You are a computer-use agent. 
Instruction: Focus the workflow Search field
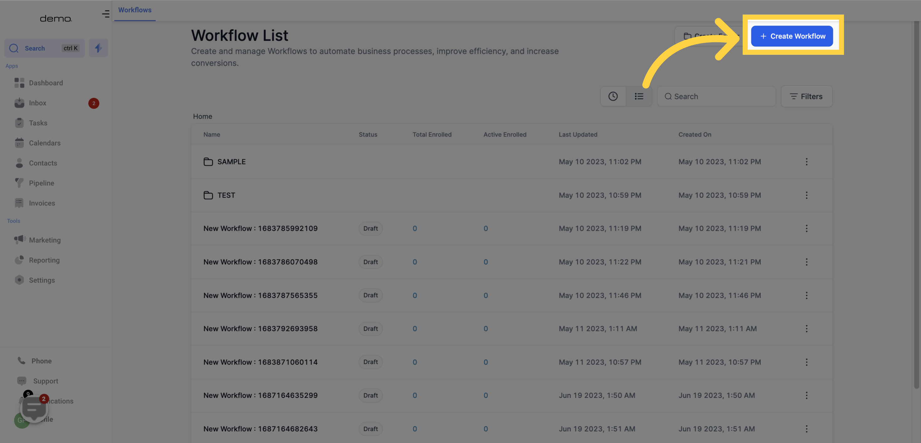pyautogui.click(x=716, y=96)
